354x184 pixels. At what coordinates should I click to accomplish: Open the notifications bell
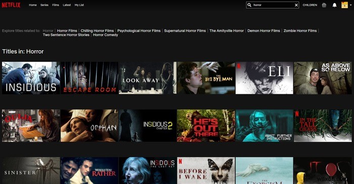(x=335, y=5)
